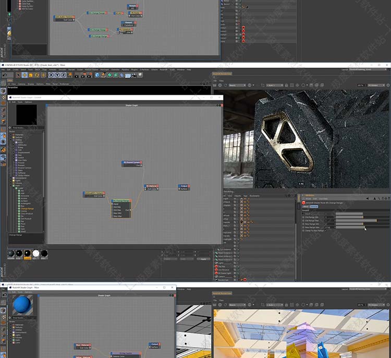391x358 pixels.
Task: Open Edit Render Settings from the toolbar
Action: coord(89,75)
